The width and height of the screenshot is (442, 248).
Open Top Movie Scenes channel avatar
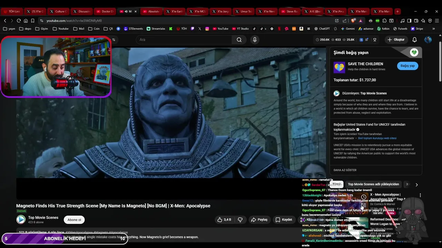click(21, 219)
